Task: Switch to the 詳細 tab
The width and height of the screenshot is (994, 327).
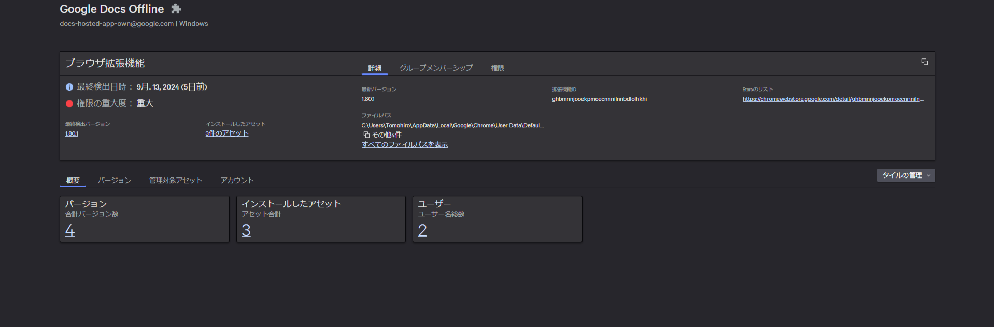Action: [x=375, y=68]
